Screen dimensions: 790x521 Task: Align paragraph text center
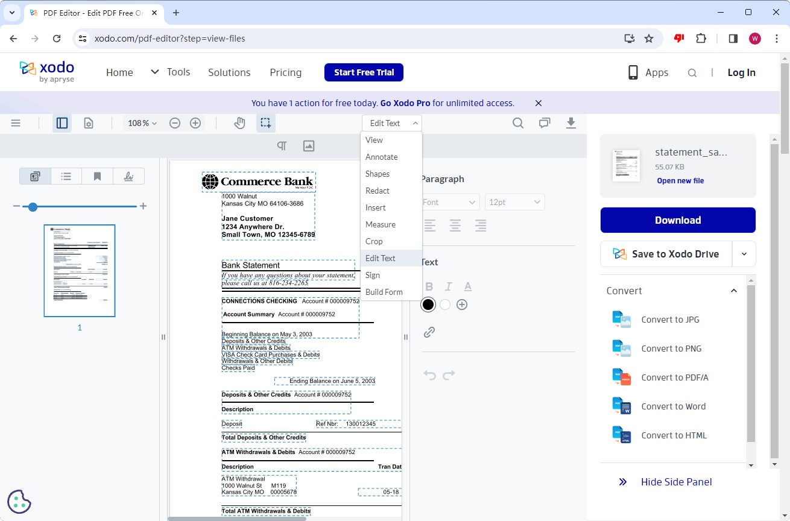[455, 226]
